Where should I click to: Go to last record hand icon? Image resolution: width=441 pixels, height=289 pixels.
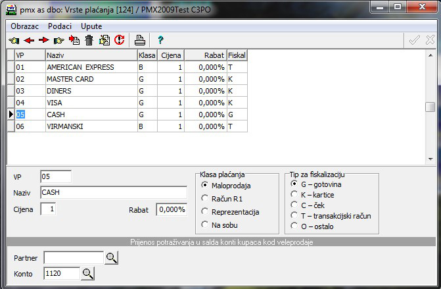coord(58,40)
